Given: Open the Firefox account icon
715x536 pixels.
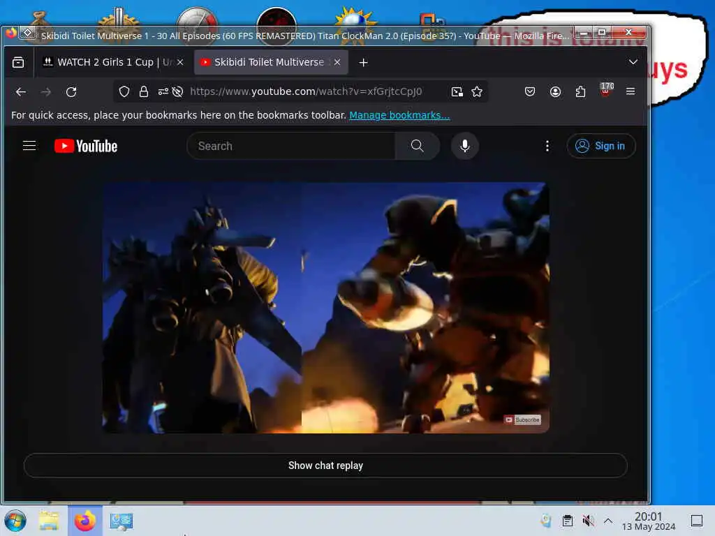Looking at the screenshot, I should pos(555,91).
